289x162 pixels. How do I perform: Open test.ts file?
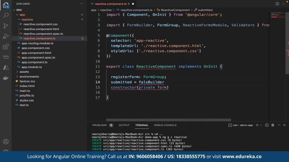(24, 105)
